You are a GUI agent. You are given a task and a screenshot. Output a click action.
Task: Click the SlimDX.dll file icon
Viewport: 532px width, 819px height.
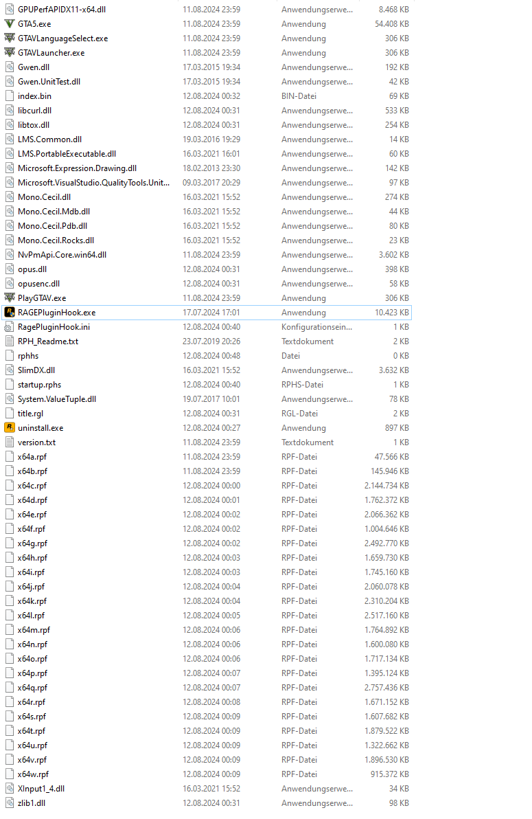coord(10,370)
